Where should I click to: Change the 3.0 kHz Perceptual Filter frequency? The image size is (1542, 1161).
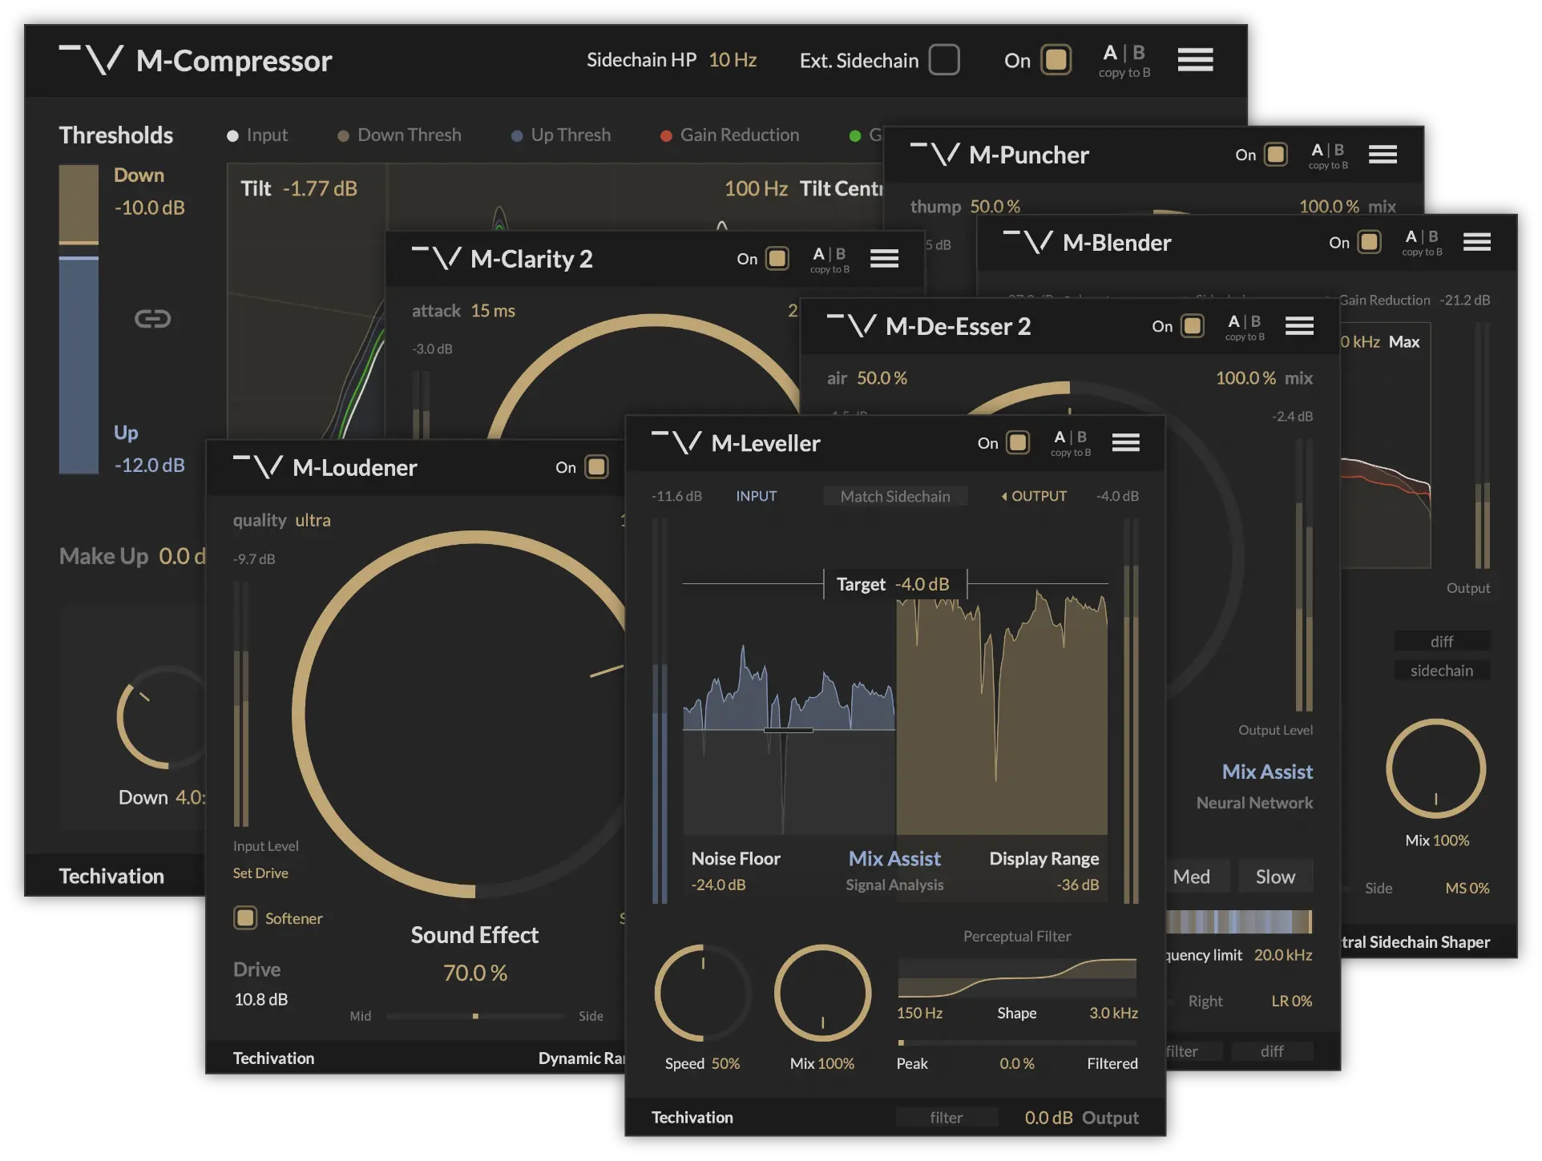click(x=1113, y=1013)
